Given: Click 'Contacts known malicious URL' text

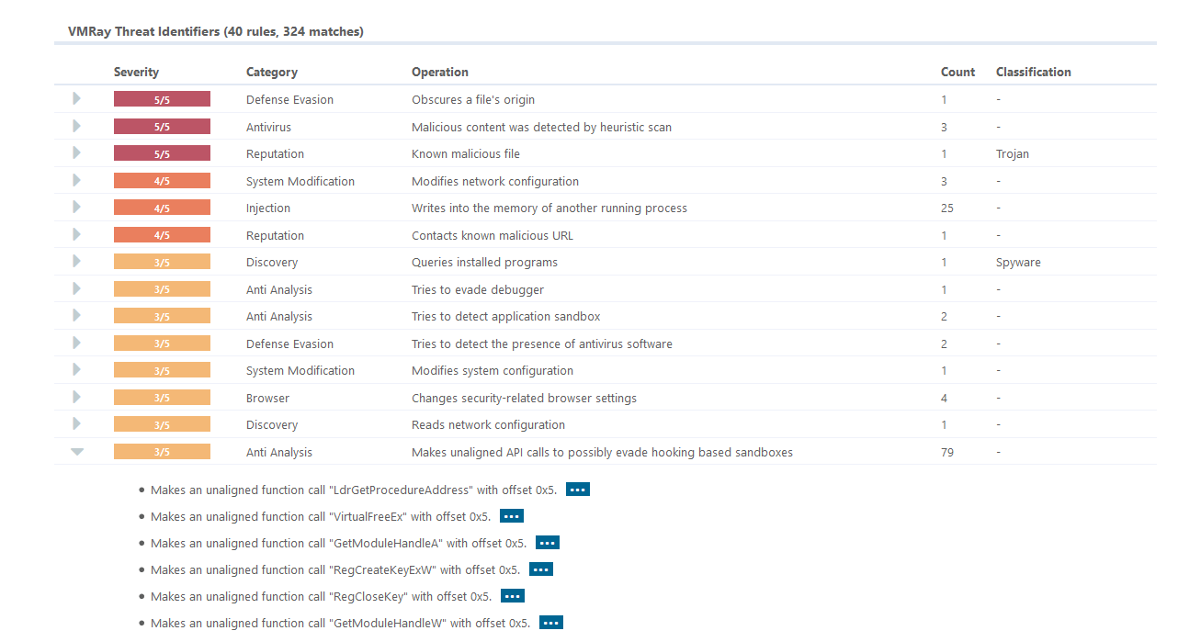Looking at the screenshot, I should pyautogui.click(x=493, y=235).
